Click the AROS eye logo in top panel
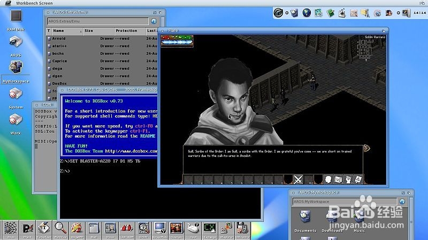The height and width of the screenshot is (240, 428). pyautogui.click(x=278, y=13)
